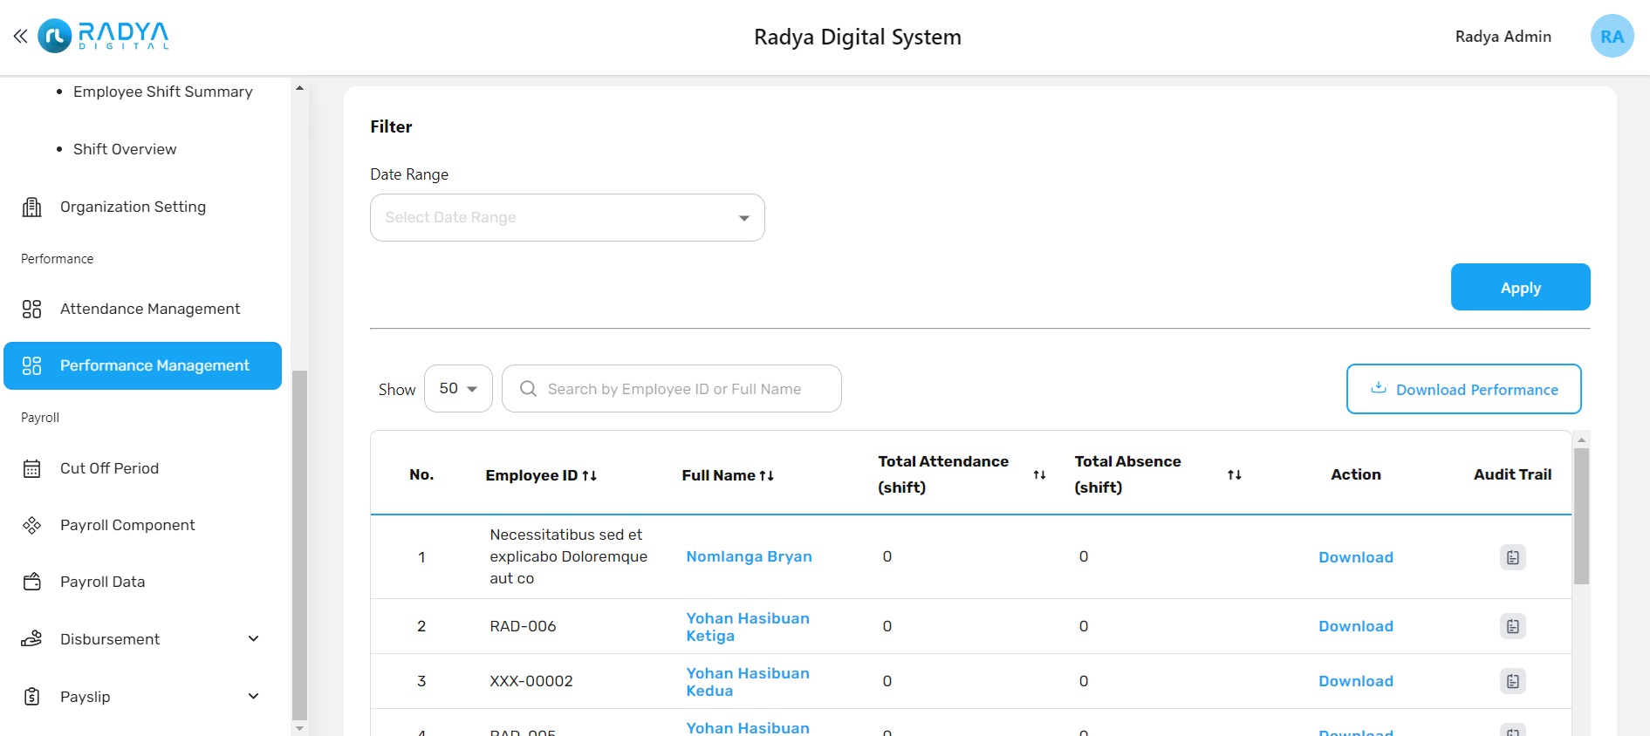The width and height of the screenshot is (1650, 736).
Task: Click the RA user avatar
Action: point(1611,37)
